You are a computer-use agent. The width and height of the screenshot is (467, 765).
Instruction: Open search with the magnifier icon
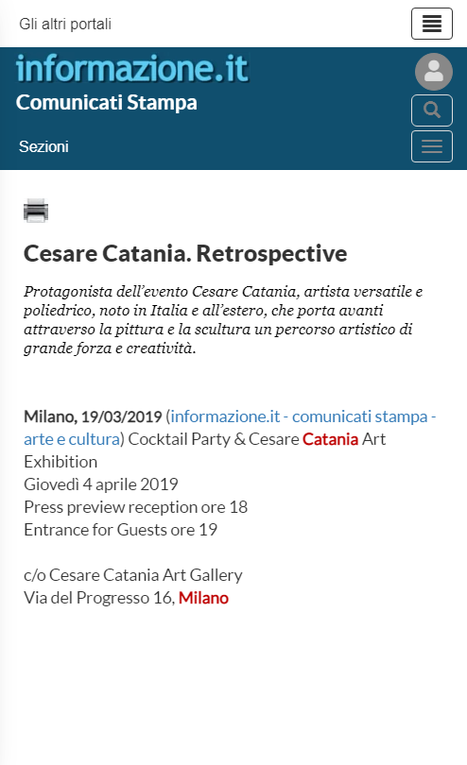point(432,110)
